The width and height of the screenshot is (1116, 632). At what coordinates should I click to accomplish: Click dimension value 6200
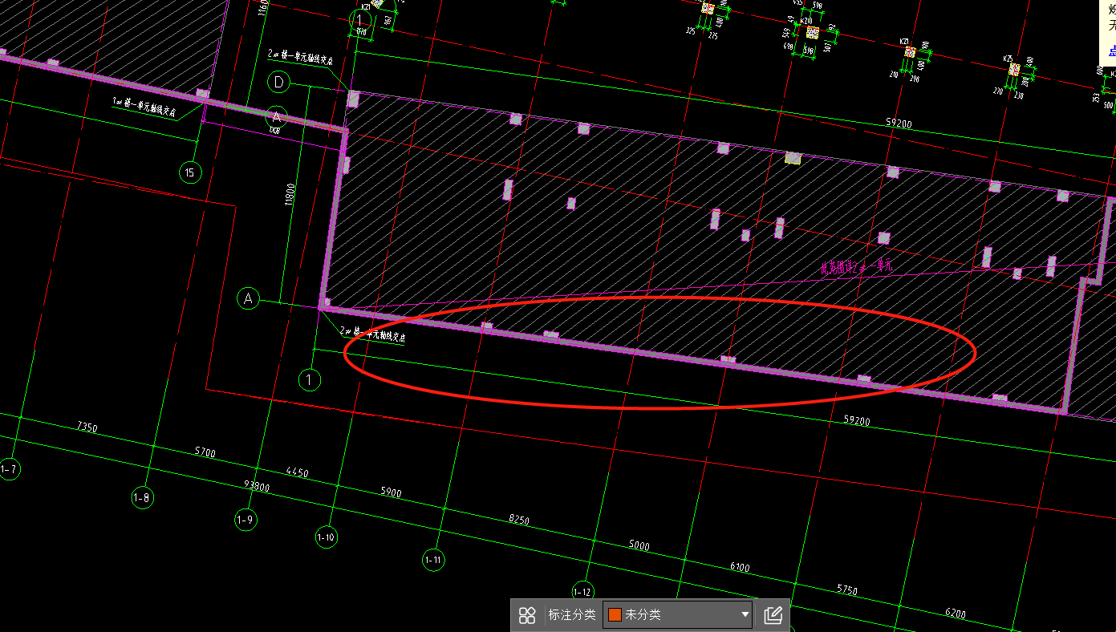(955, 613)
